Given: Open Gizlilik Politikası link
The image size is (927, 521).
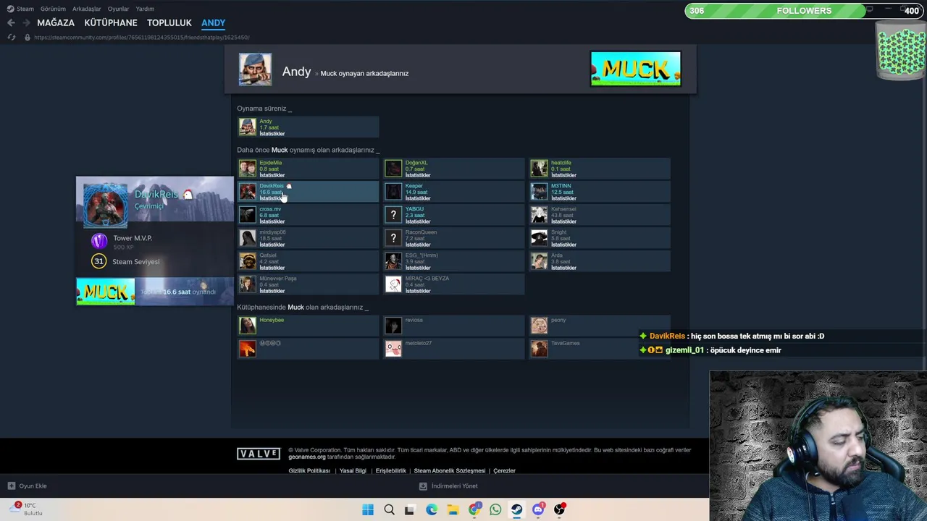Looking at the screenshot, I should (x=309, y=470).
